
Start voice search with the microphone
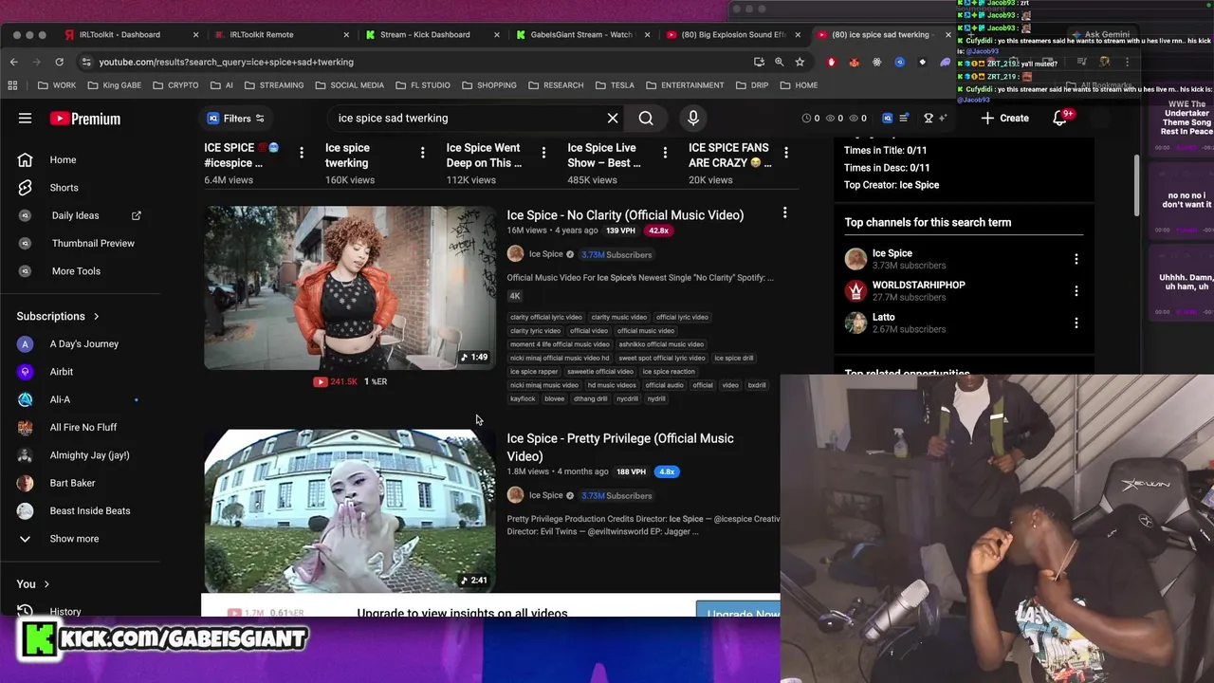[x=693, y=119]
